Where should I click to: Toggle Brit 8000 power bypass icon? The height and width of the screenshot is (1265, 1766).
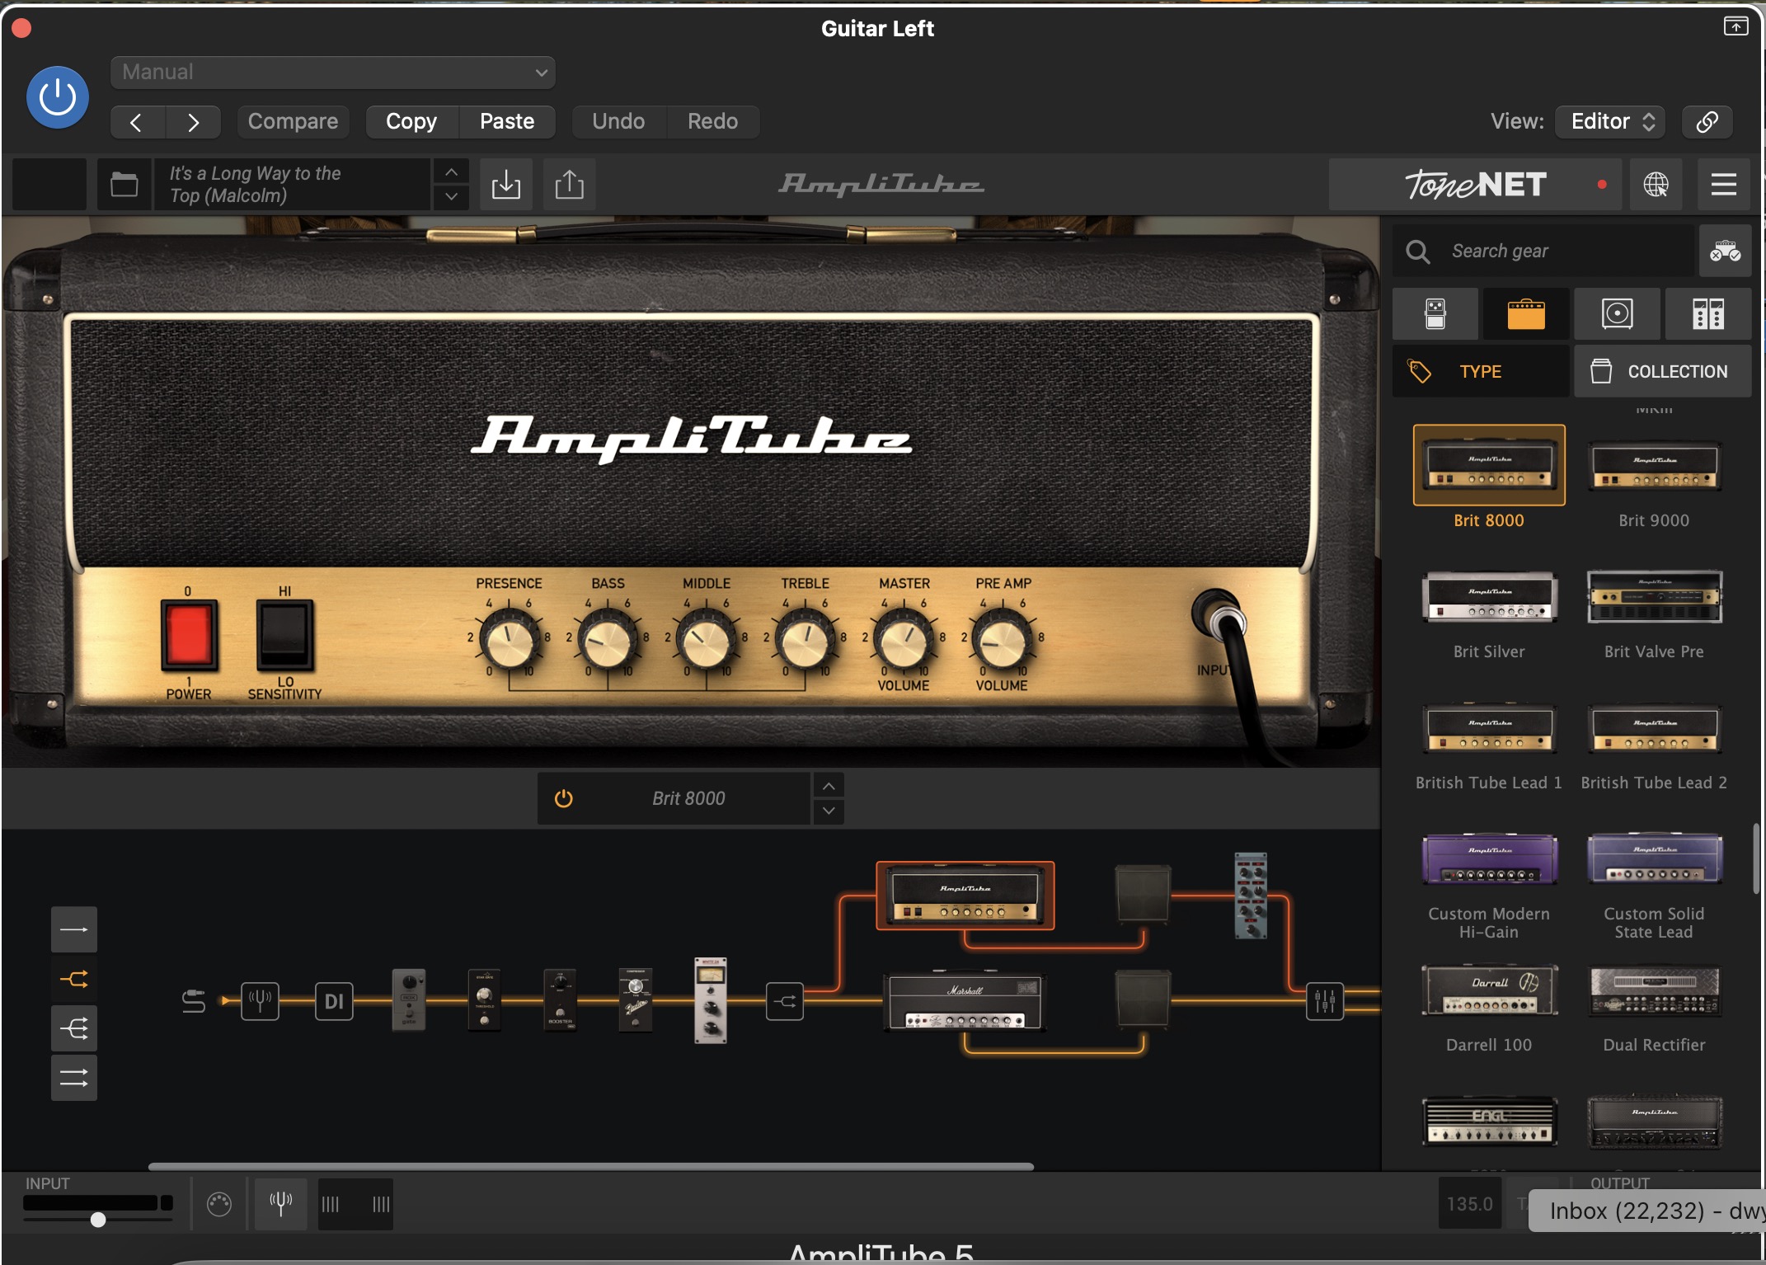tap(564, 798)
